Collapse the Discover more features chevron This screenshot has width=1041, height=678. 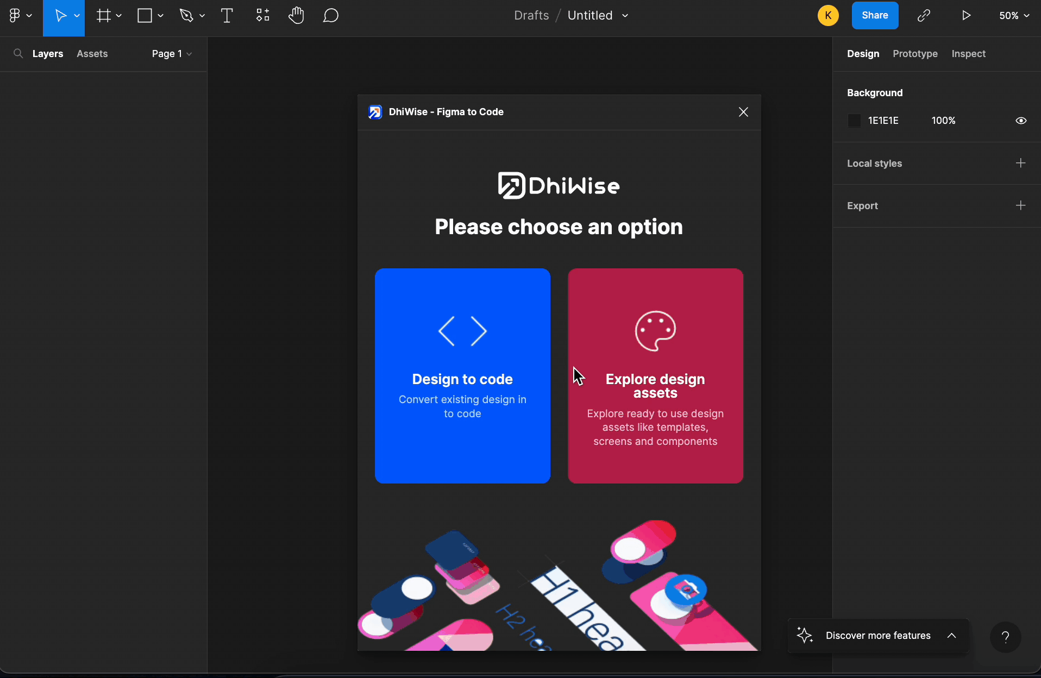click(x=951, y=636)
